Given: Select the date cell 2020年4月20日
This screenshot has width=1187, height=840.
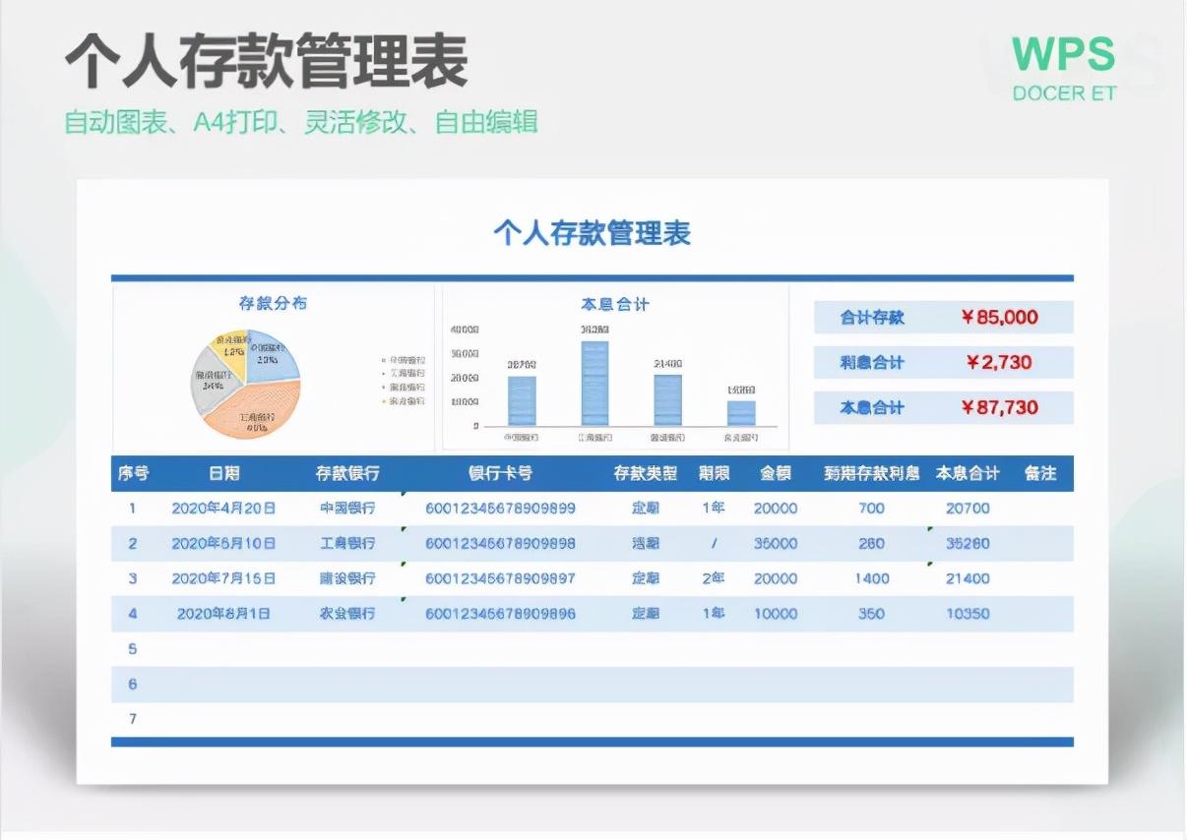Looking at the screenshot, I should click(x=223, y=509).
